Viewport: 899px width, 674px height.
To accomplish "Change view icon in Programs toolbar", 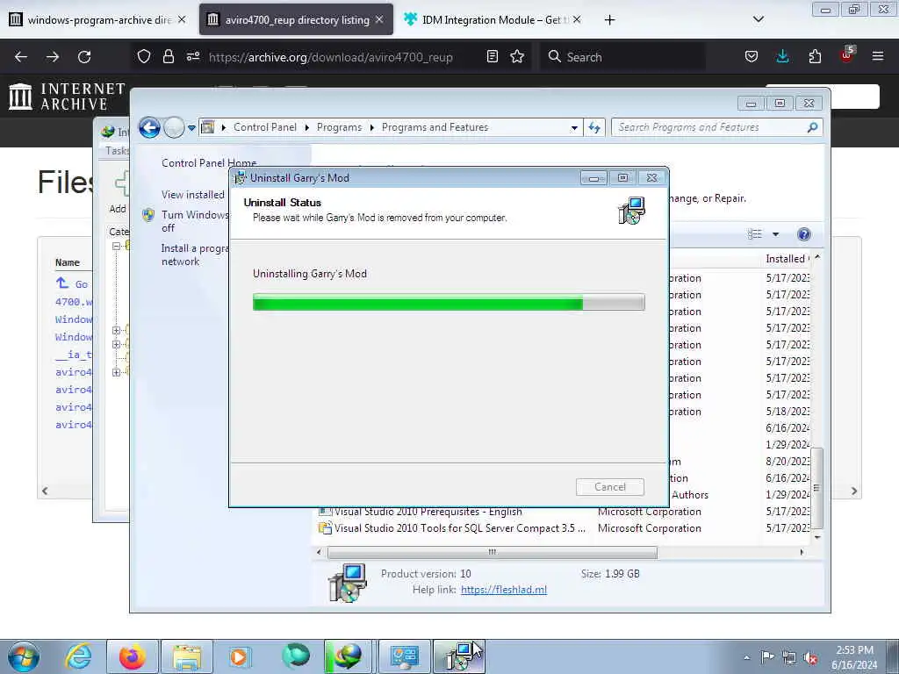I will [x=754, y=233].
